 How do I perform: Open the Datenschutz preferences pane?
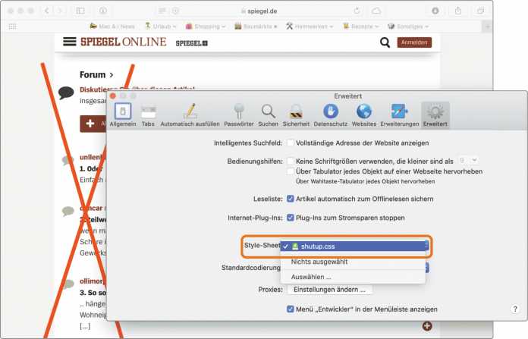tap(331, 115)
